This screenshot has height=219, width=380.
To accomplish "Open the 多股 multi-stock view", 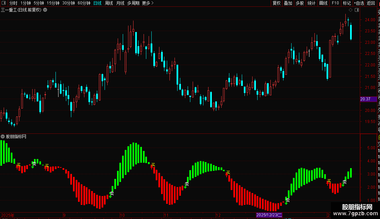I will click(x=300, y=3).
